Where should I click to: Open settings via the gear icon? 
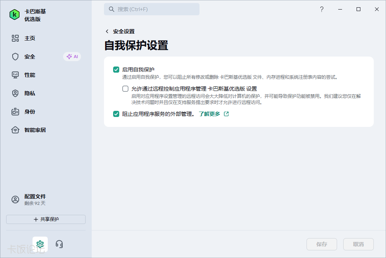pyautogui.click(x=40, y=244)
